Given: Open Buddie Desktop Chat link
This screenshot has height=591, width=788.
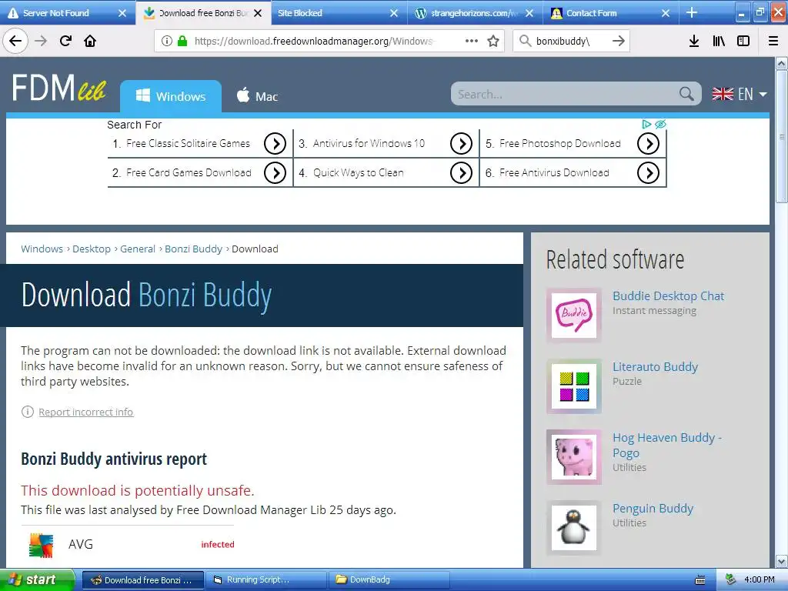Looking at the screenshot, I should [x=668, y=296].
